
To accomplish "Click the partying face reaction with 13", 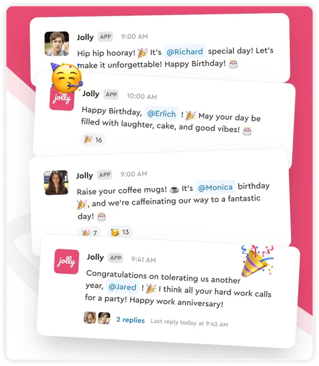I will point(120,232).
